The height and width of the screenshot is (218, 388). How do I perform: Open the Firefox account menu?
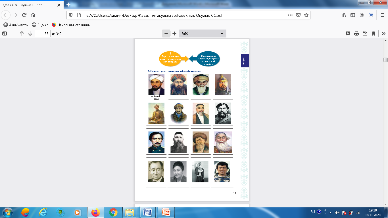pos(362,15)
